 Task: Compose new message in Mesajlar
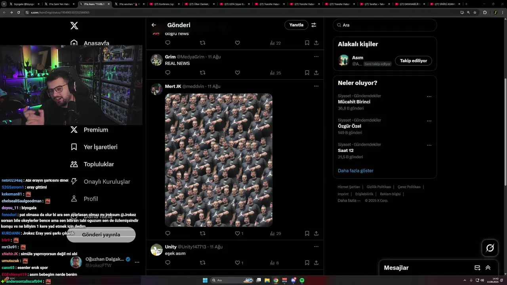click(x=477, y=268)
